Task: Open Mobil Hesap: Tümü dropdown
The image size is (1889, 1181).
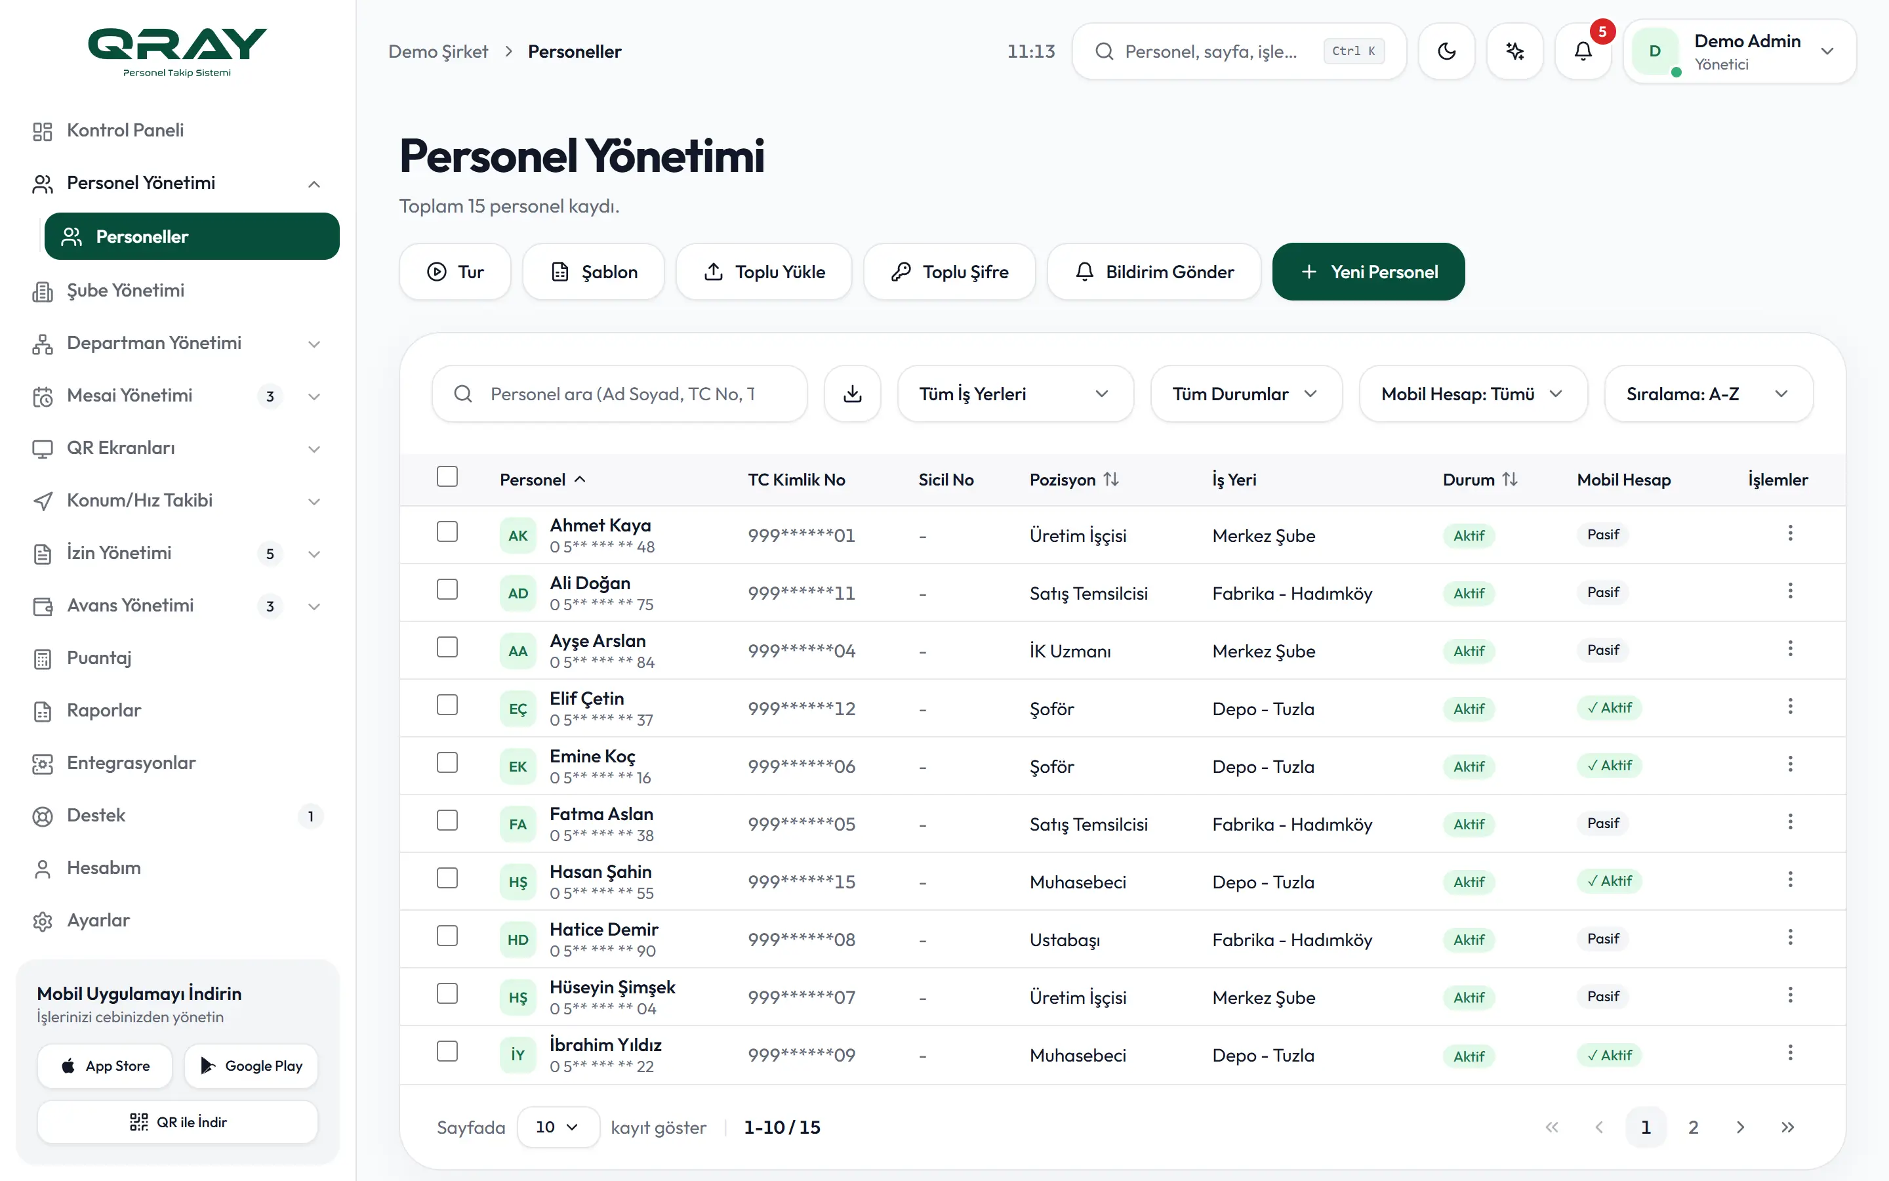Action: tap(1473, 394)
